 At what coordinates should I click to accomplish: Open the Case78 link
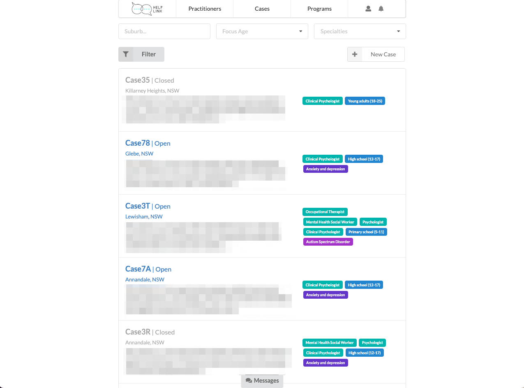(x=138, y=143)
